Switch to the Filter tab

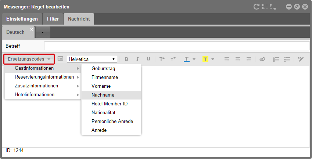click(53, 19)
